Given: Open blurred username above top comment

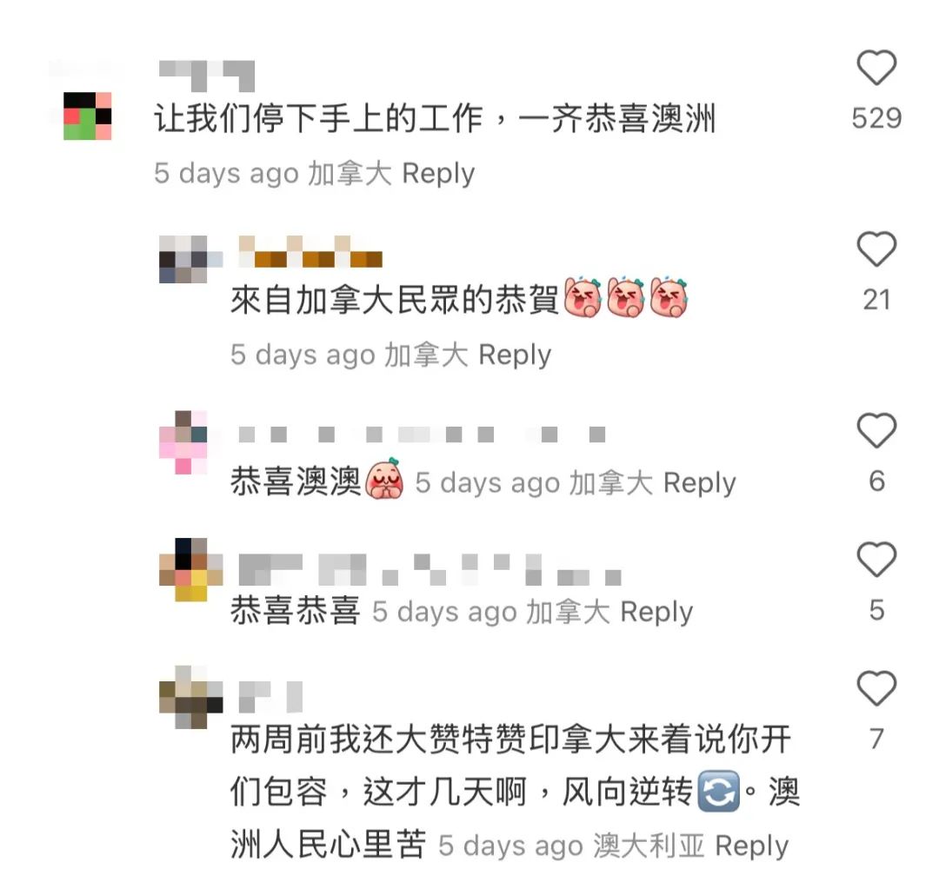Looking at the screenshot, I should point(207,76).
